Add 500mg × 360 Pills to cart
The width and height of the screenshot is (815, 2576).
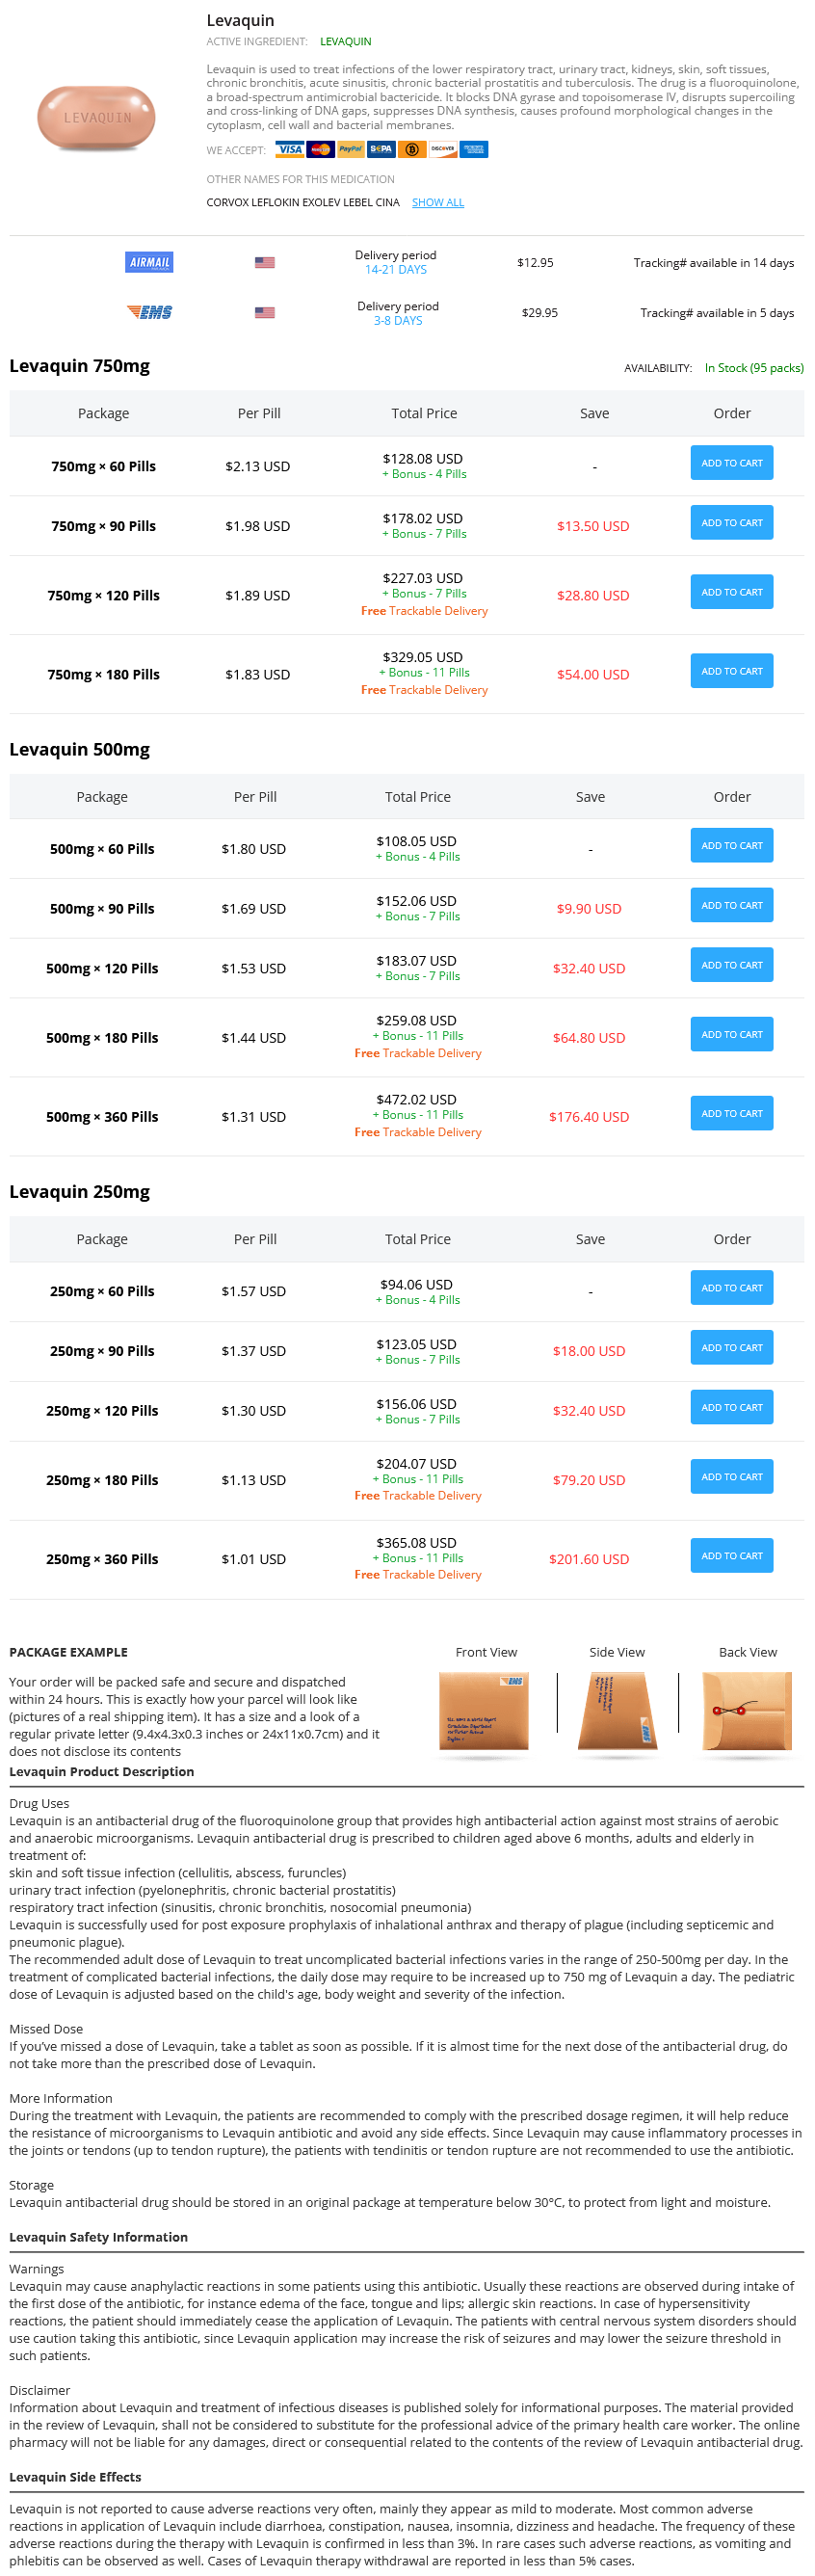(x=731, y=1114)
